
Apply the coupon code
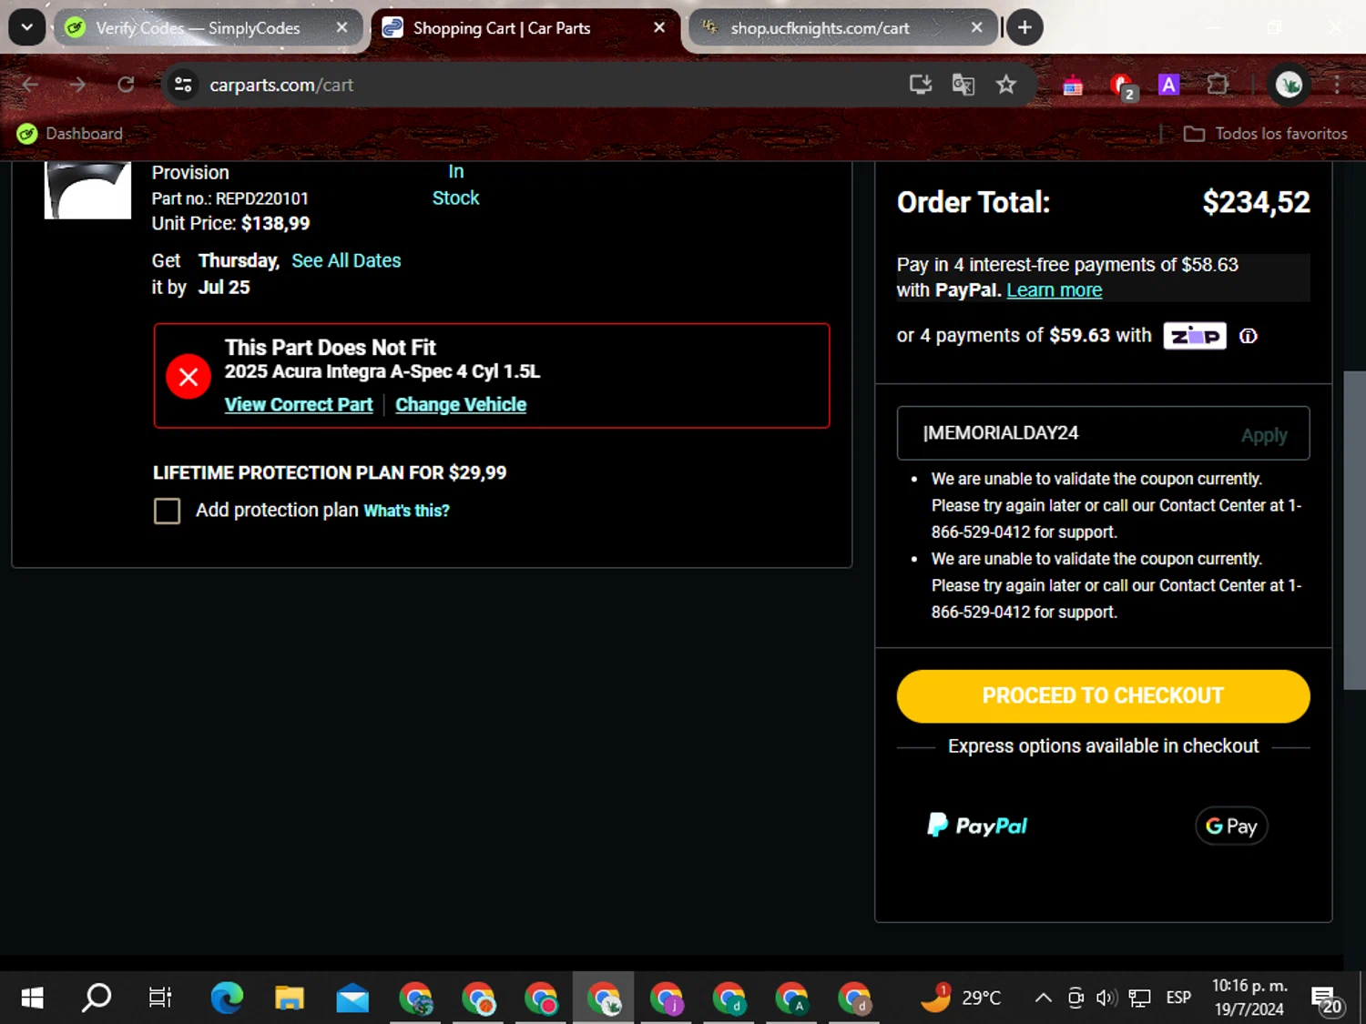(1264, 435)
